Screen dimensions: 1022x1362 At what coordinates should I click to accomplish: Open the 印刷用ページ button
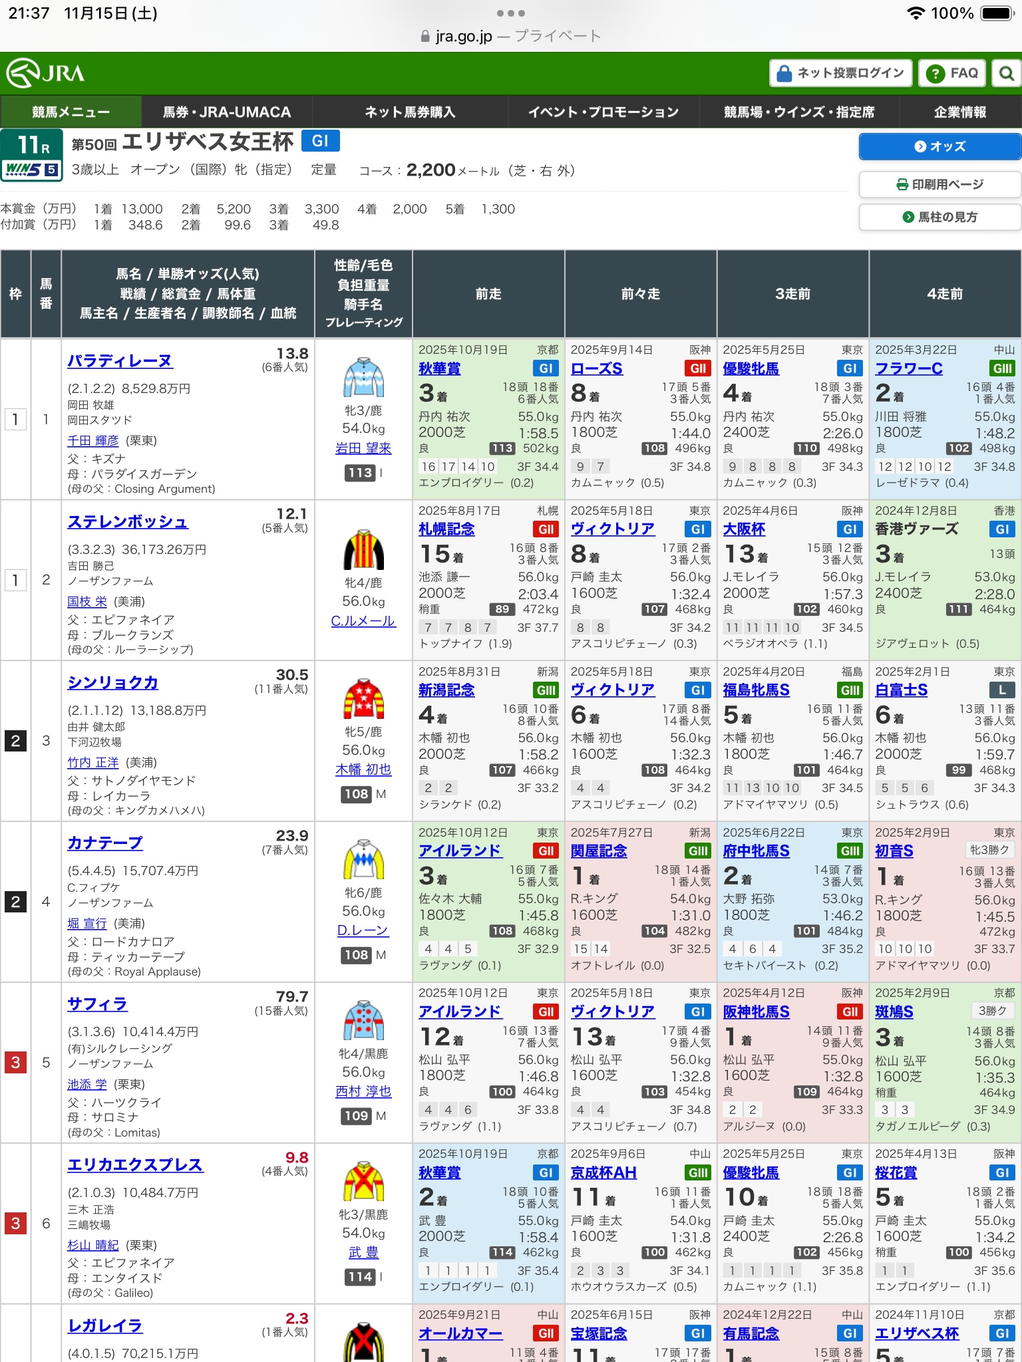[939, 184]
